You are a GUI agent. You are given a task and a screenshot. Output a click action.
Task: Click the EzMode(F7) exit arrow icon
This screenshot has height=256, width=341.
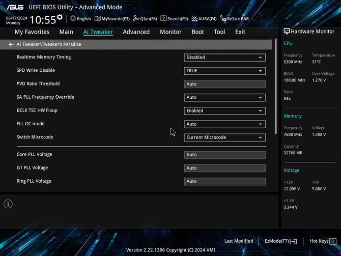294,241
